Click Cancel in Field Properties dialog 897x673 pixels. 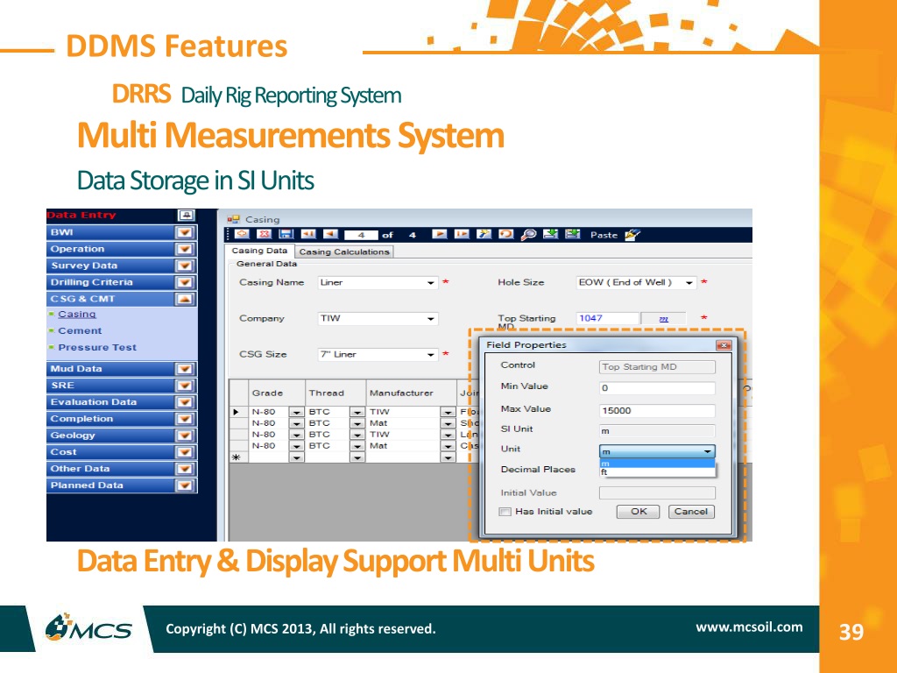point(691,512)
